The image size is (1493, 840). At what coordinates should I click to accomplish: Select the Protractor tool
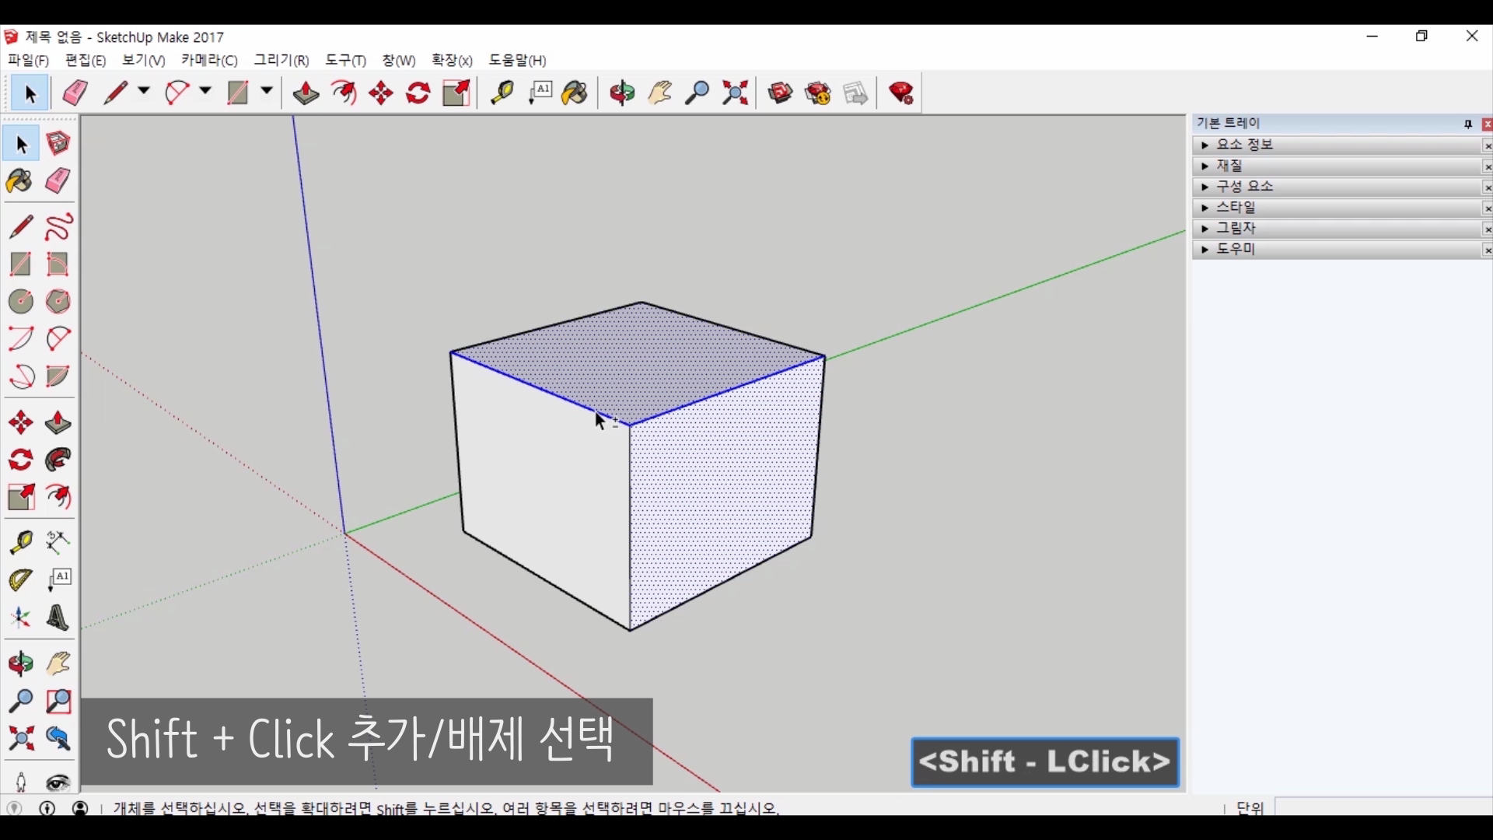(x=21, y=580)
